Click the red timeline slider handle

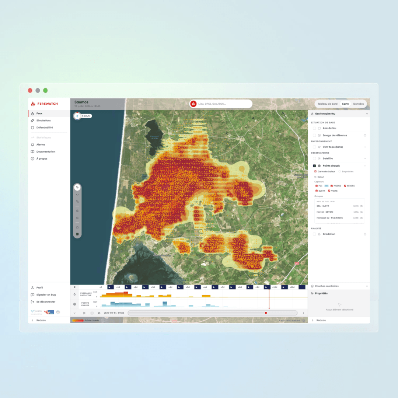pos(266,313)
